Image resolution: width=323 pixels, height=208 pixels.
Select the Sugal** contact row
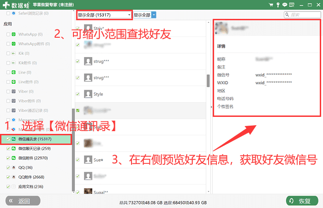tap(140, 190)
